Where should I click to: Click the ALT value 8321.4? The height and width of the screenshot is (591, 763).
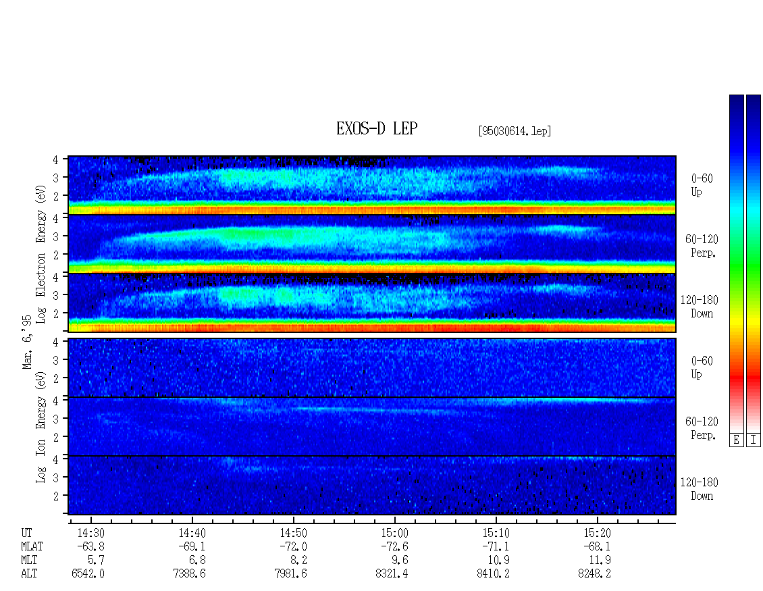[392, 574]
